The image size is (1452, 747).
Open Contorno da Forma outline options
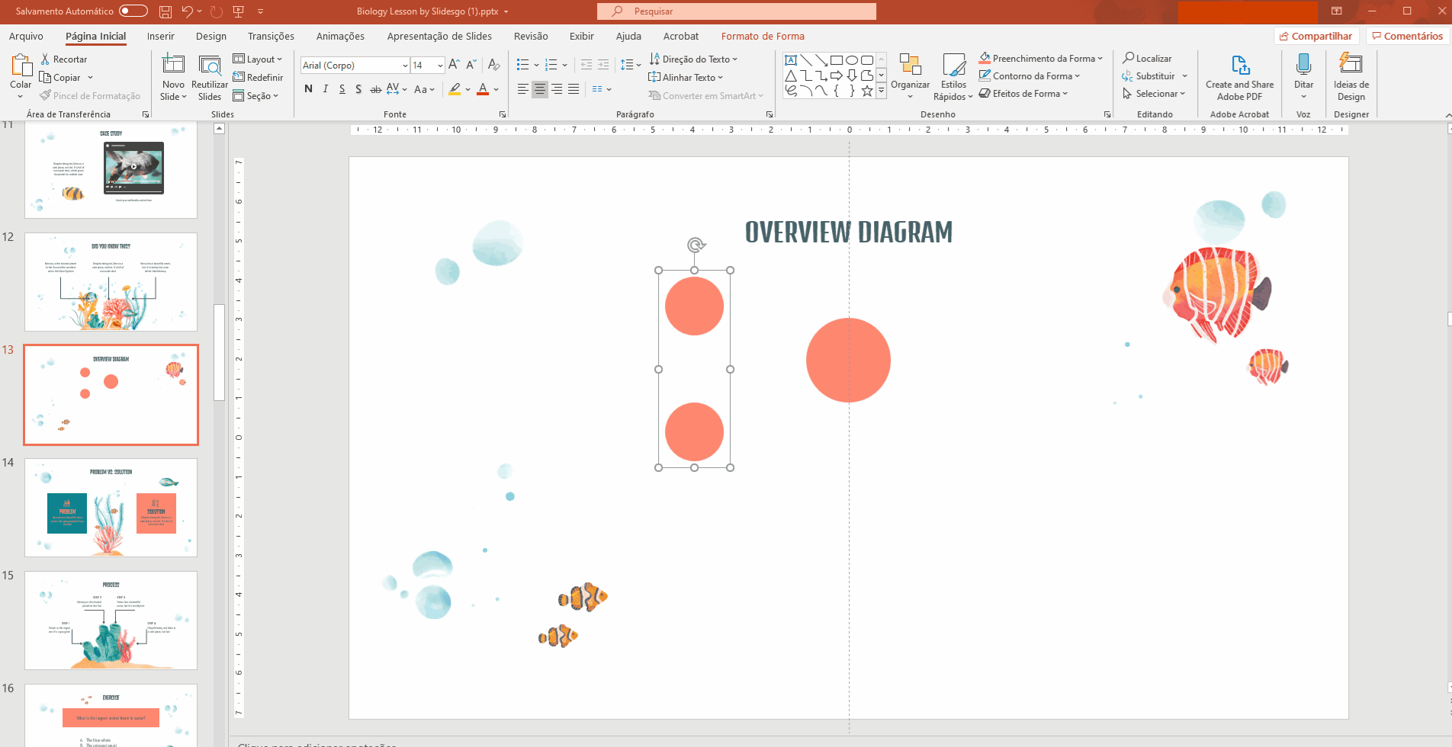(x=1030, y=76)
